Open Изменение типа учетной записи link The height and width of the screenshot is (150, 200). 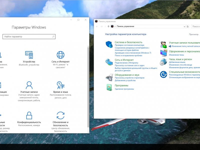pos(186,46)
